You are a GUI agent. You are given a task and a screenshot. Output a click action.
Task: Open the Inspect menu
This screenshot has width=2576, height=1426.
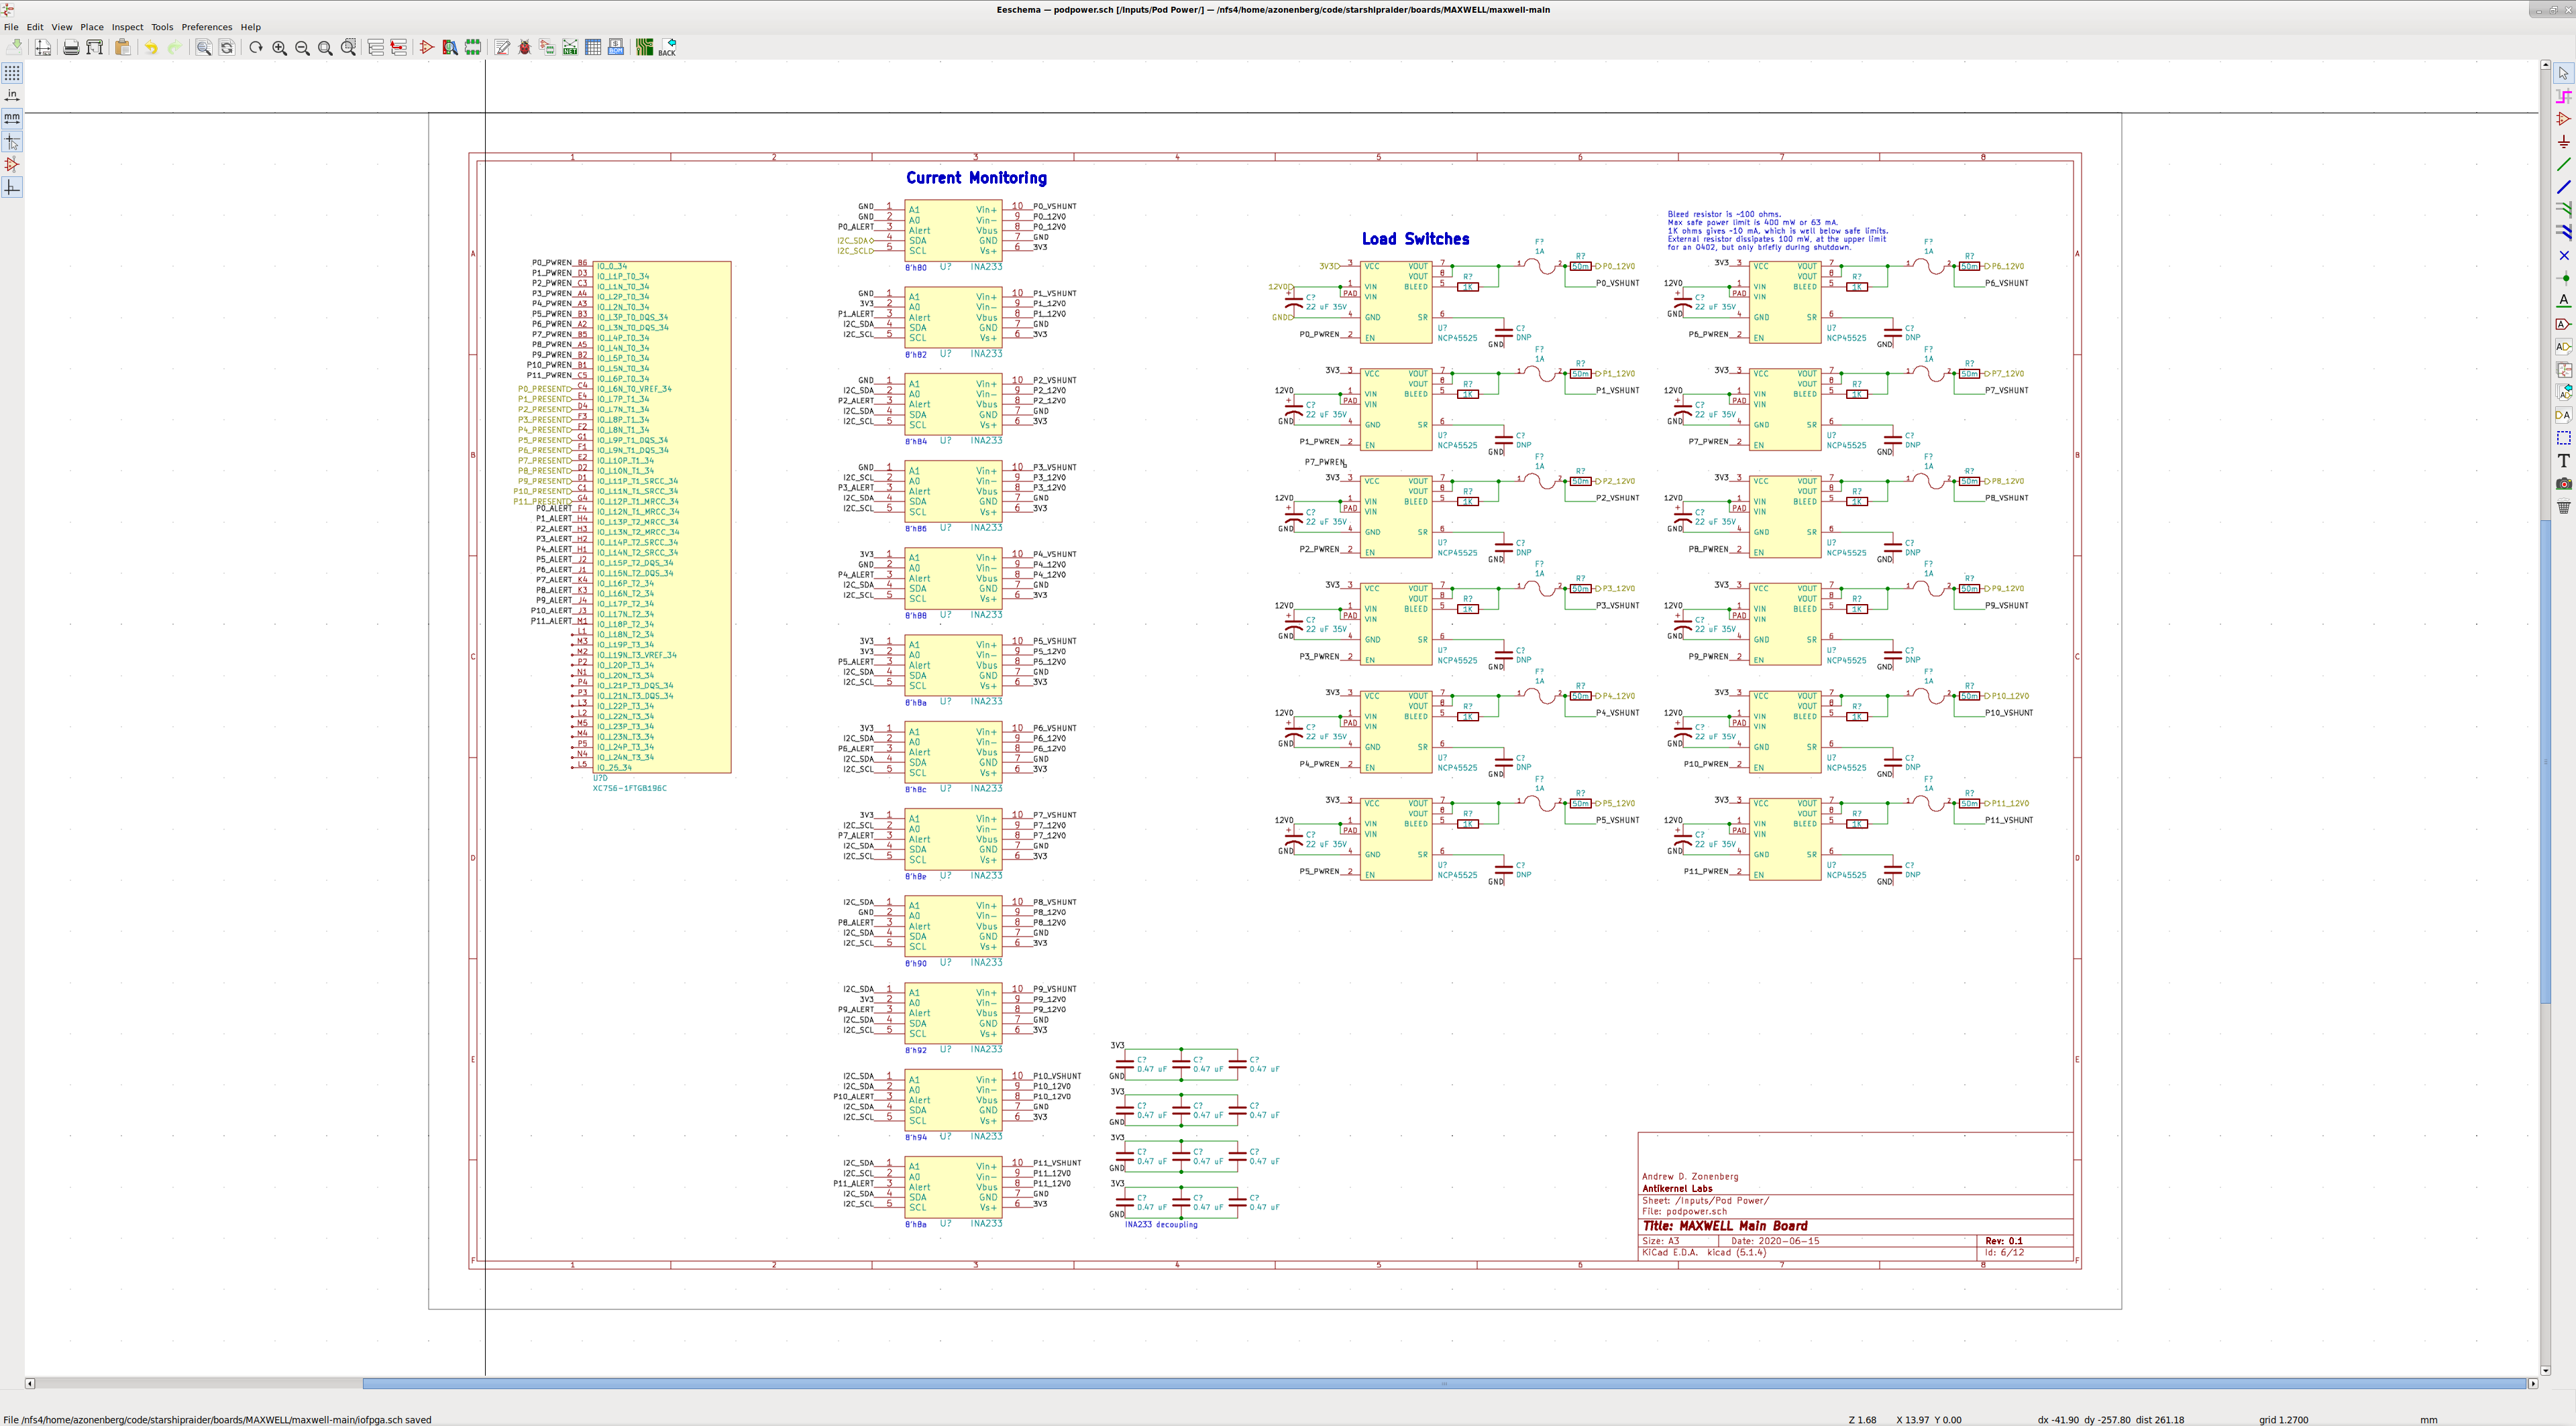pos(127,27)
